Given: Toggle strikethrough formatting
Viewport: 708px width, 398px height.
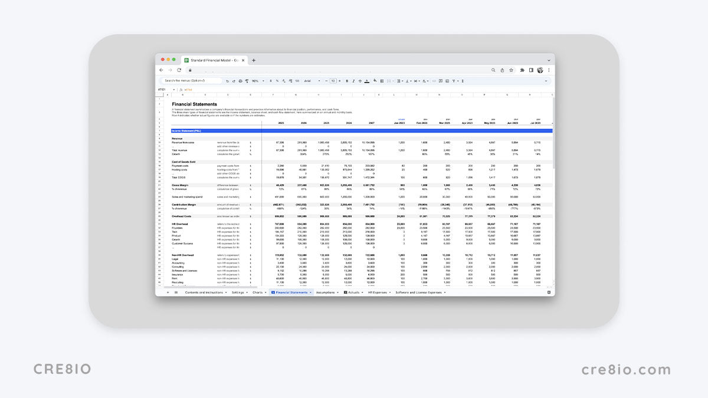Looking at the screenshot, I should (360, 81).
